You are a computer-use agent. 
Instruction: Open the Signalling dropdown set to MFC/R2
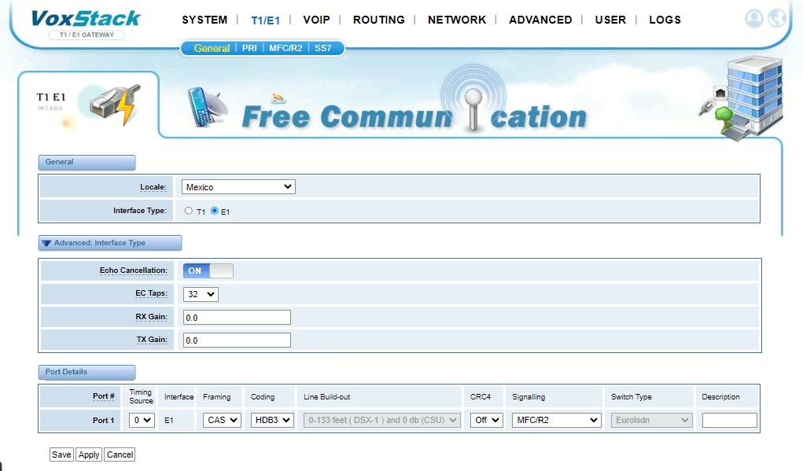pos(556,420)
